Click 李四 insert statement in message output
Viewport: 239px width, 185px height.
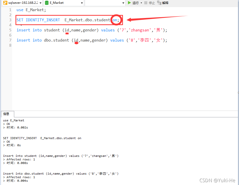[x=61, y=174]
